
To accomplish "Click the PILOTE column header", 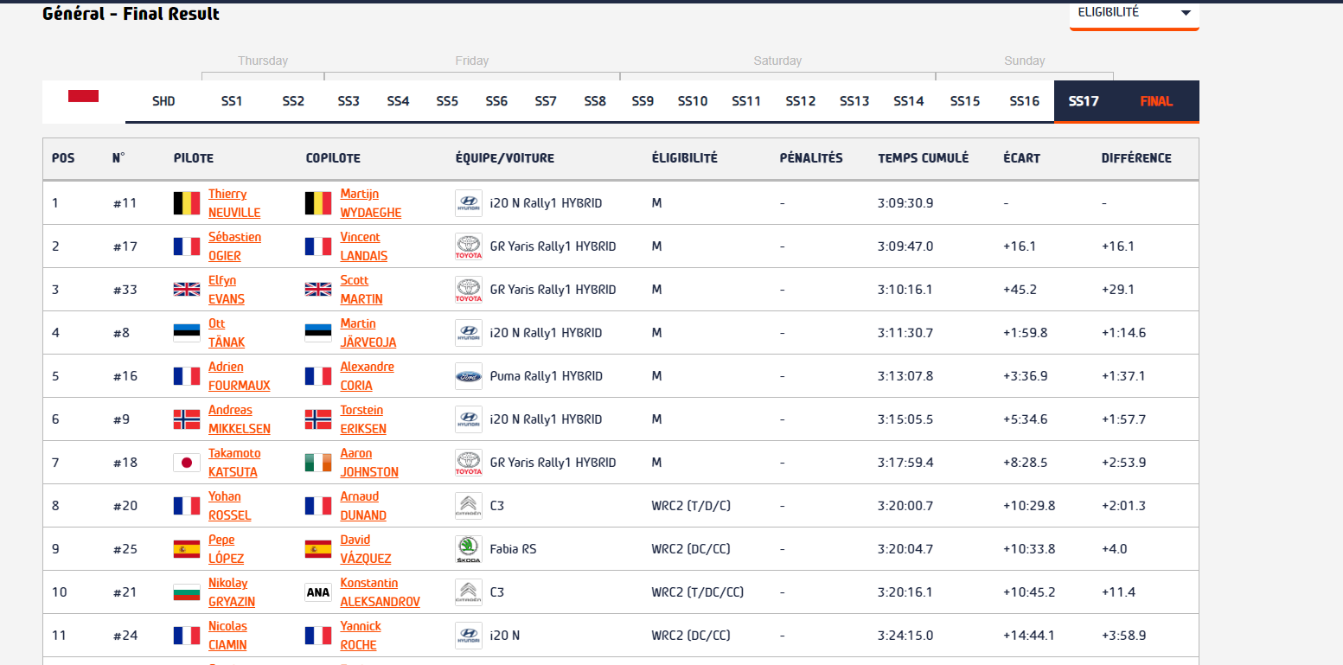I will (x=194, y=158).
